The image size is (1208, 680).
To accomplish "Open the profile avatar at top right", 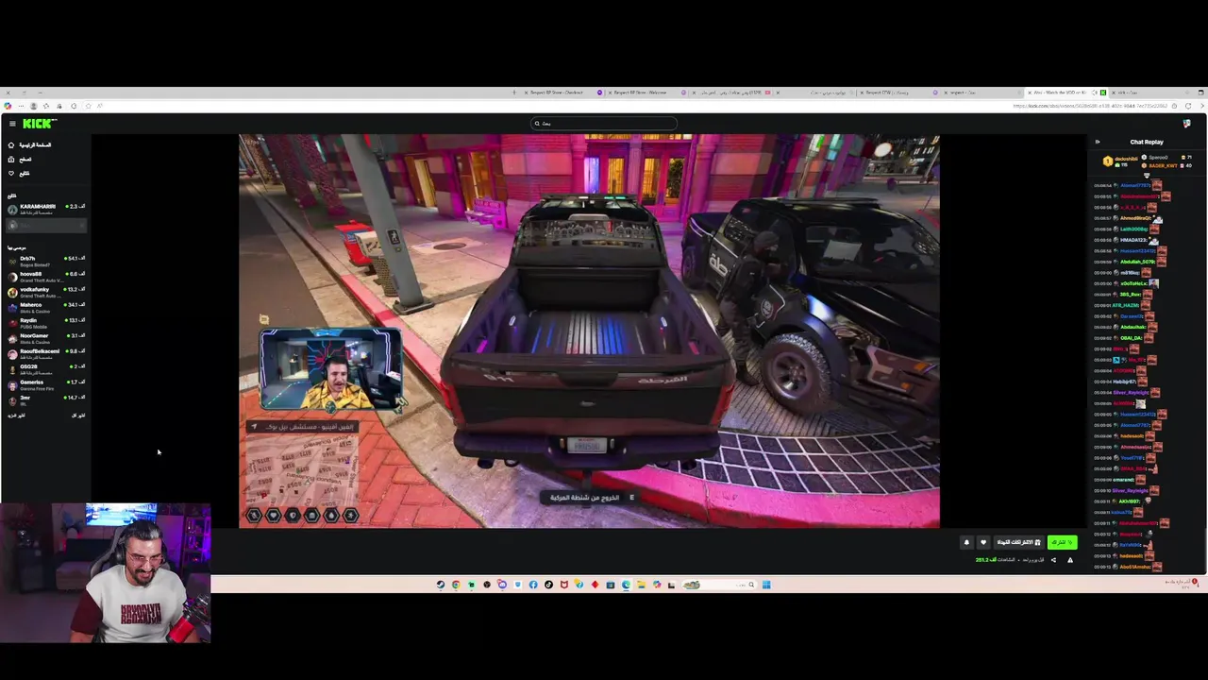I will point(1186,124).
